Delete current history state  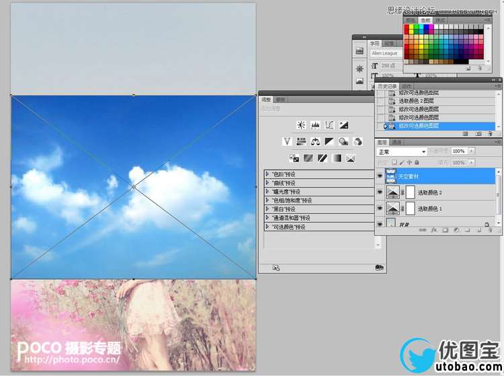coord(490,133)
